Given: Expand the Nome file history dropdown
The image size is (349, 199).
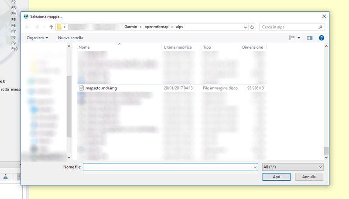Looking at the screenshot, I should tap(255, 167).
